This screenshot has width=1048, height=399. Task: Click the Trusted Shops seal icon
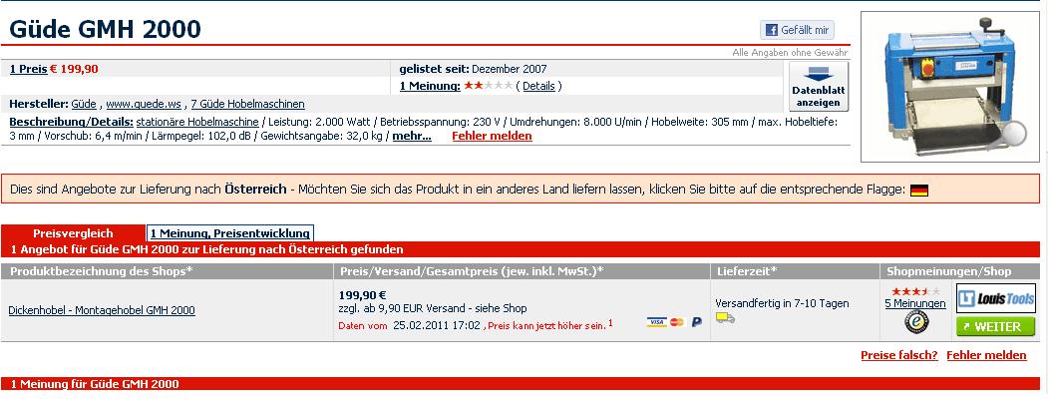click(x=915, y=322)
